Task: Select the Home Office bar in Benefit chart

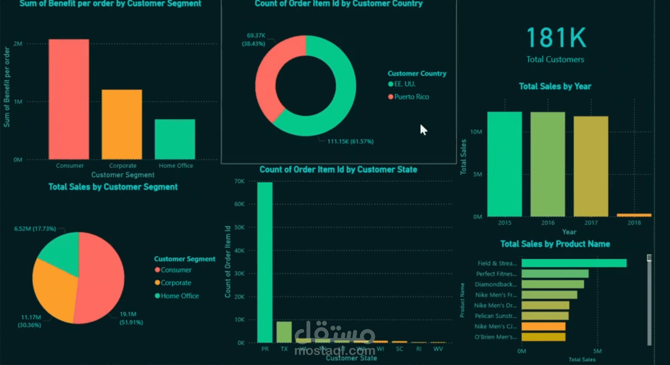Action: (175, 139)
